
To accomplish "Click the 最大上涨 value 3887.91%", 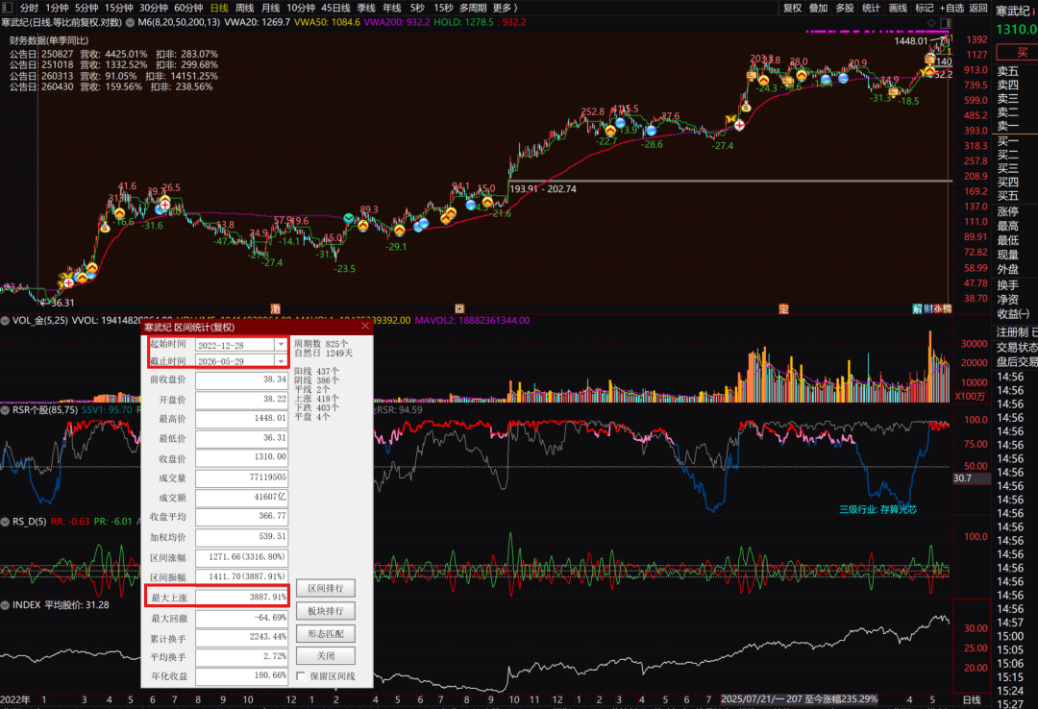I will [x=241, y=598].
